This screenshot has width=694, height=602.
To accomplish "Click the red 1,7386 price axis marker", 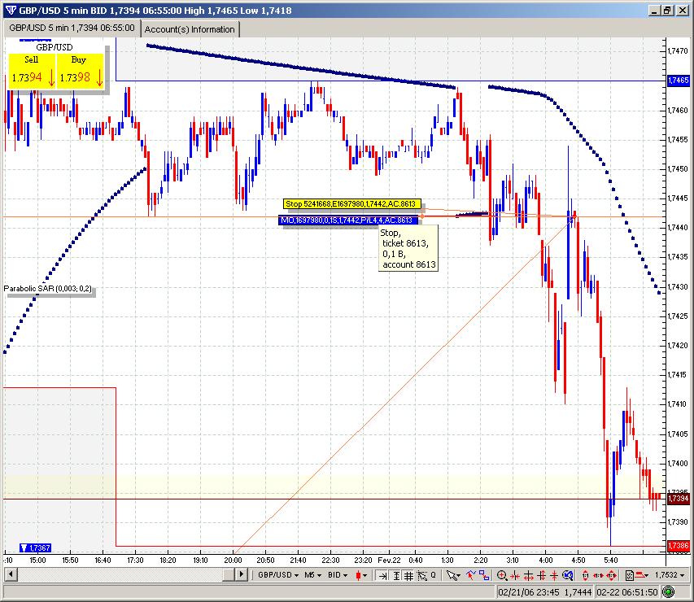I will tap(678, 546).
